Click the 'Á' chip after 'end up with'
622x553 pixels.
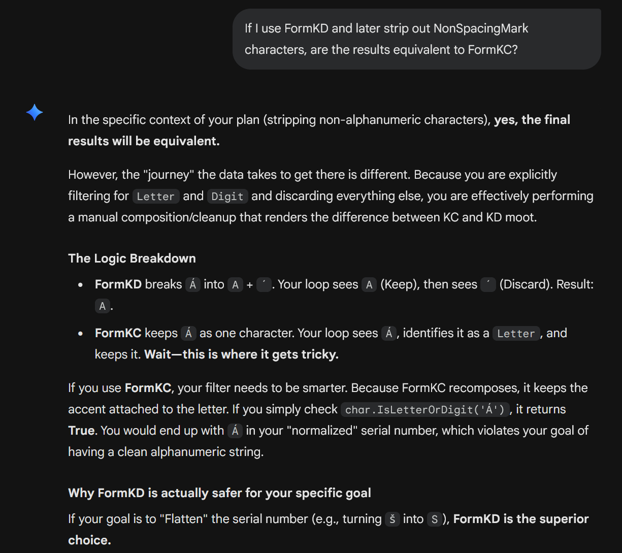pyautogui.click(x=235, y=431)
